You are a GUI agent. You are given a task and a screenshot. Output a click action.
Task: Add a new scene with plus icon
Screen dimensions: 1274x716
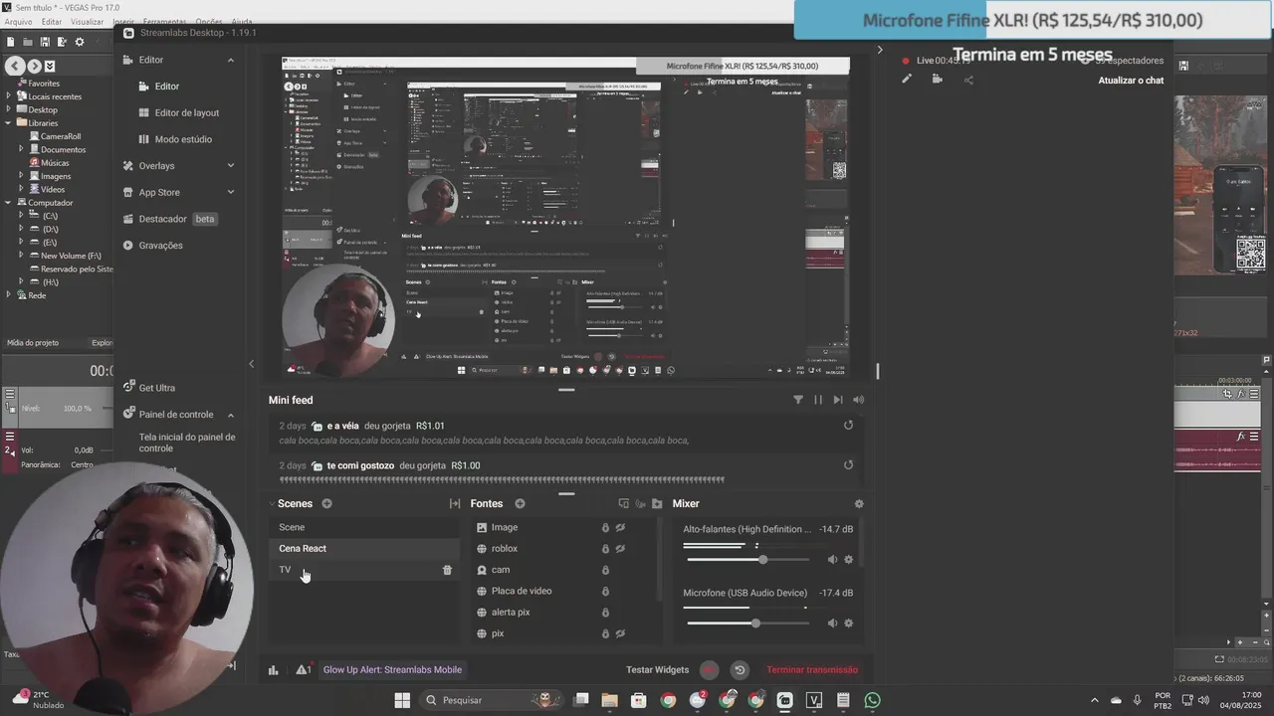tap(326, 504)
